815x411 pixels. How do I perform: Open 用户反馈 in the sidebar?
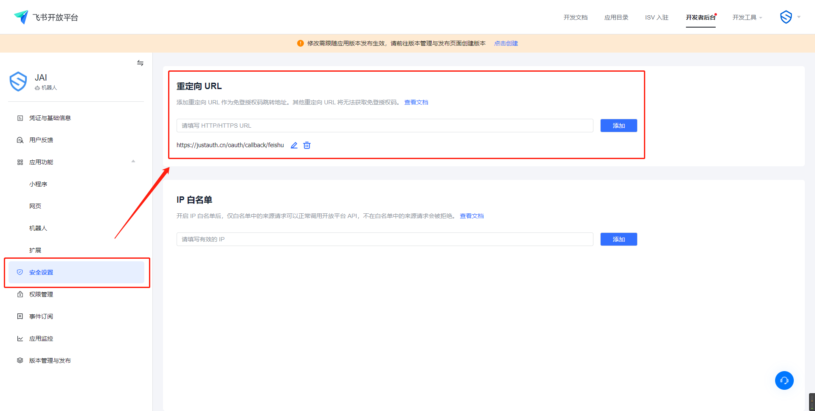41,140
